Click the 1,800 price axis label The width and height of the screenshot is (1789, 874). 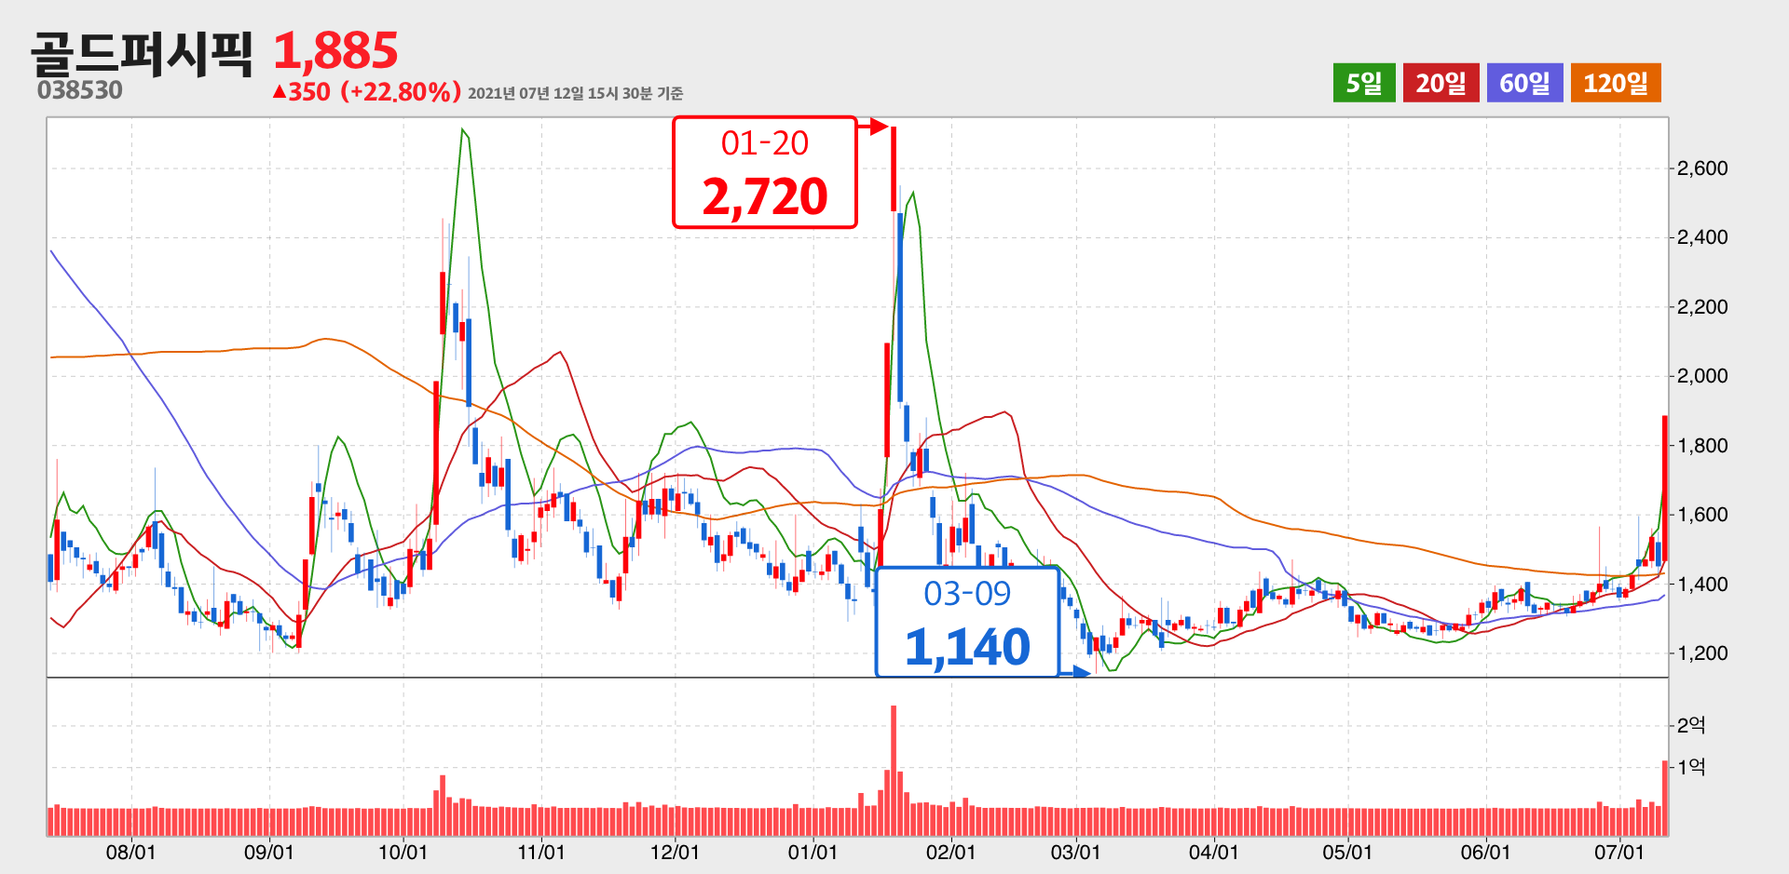1702,446
